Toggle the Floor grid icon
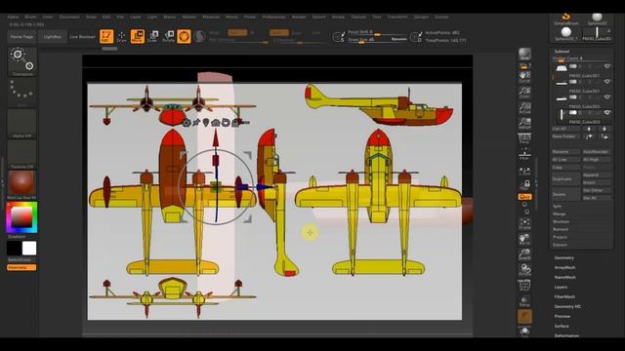The width and height of the screenshot is (625, 351). pyautogui.click(x=524, y=154)
